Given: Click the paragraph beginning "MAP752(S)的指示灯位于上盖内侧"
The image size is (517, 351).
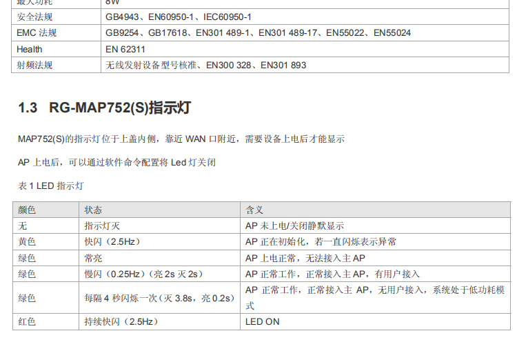Looking at the screenshot, I should click(181, 139).
